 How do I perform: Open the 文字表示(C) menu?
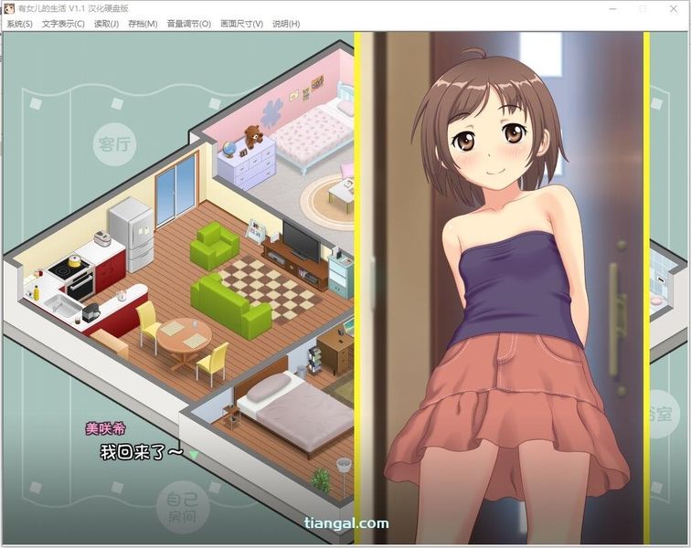[63, 24]
